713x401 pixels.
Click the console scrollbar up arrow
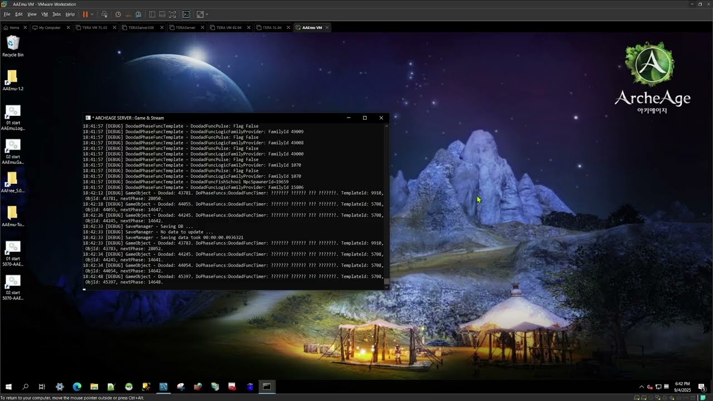coord(387,126)
